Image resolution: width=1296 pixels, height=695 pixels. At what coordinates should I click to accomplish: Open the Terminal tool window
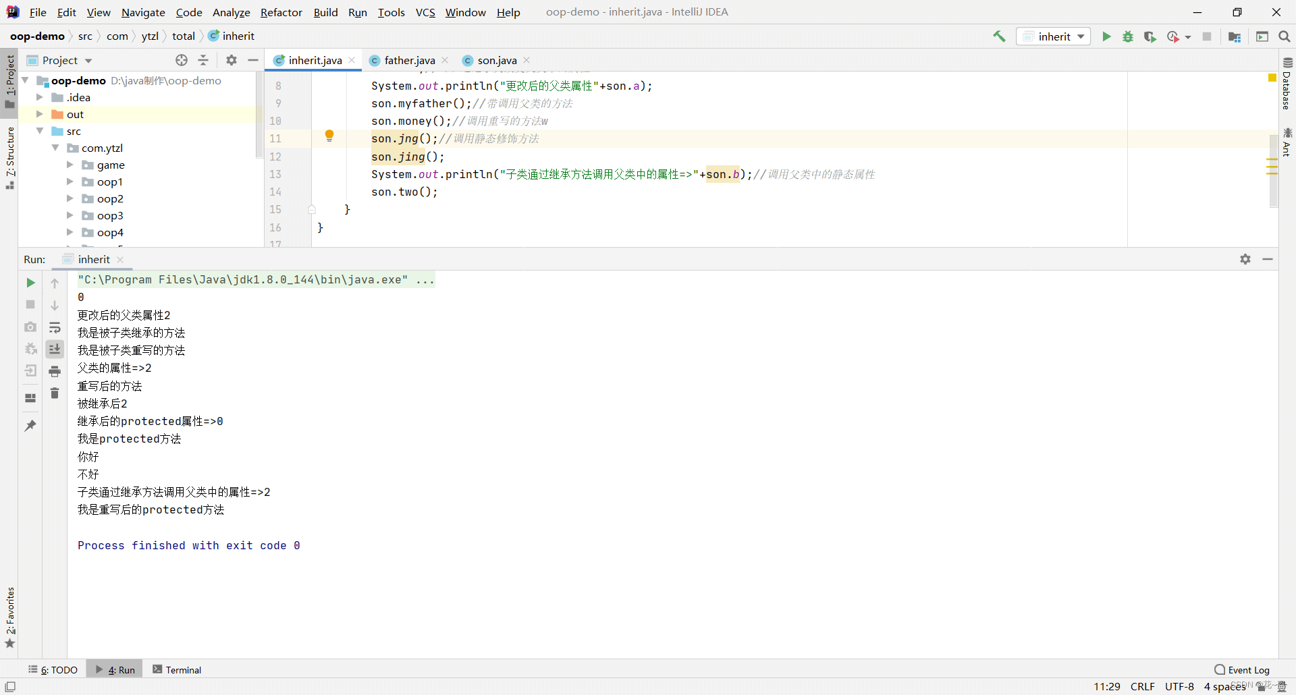177,669
